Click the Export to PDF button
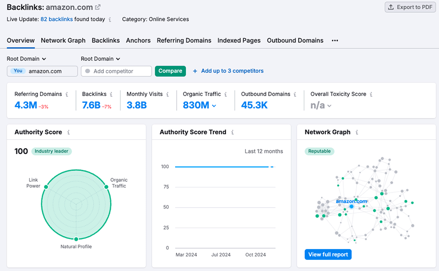This screenshot has height=271, width=439. (x=410, y=7)
